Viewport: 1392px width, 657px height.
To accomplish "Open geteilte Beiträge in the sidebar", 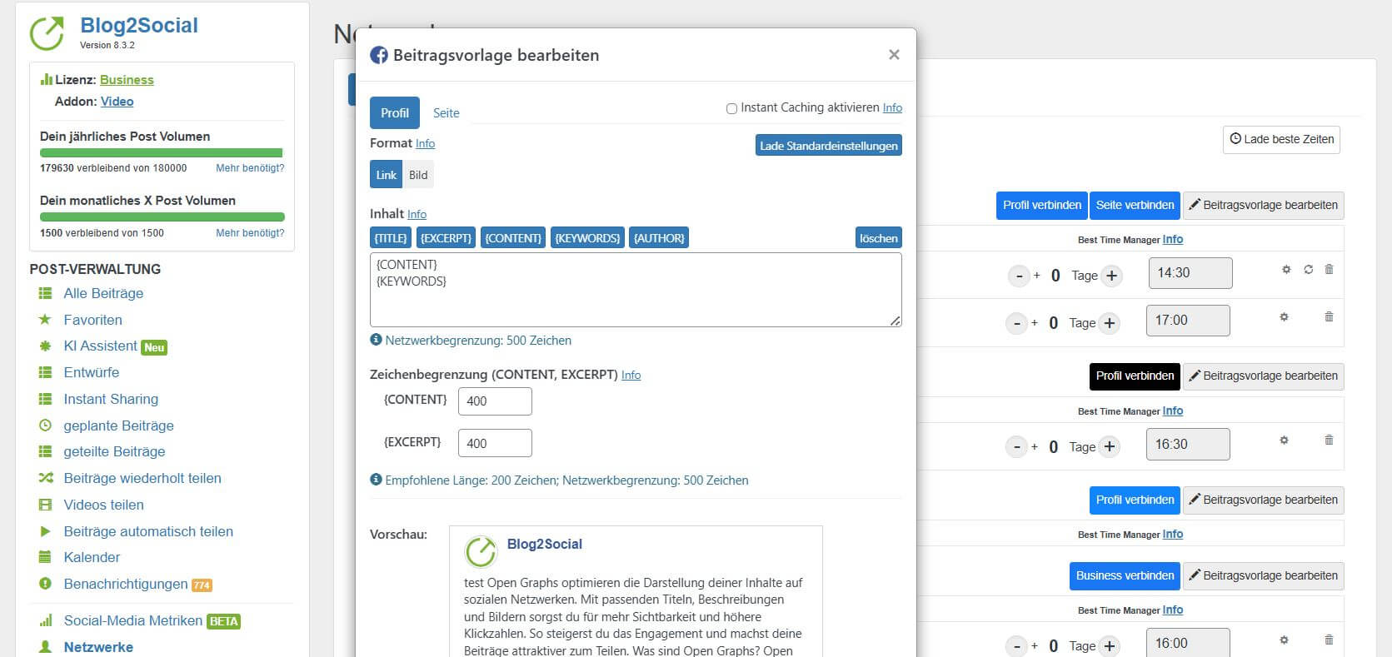I will [114, 451].
